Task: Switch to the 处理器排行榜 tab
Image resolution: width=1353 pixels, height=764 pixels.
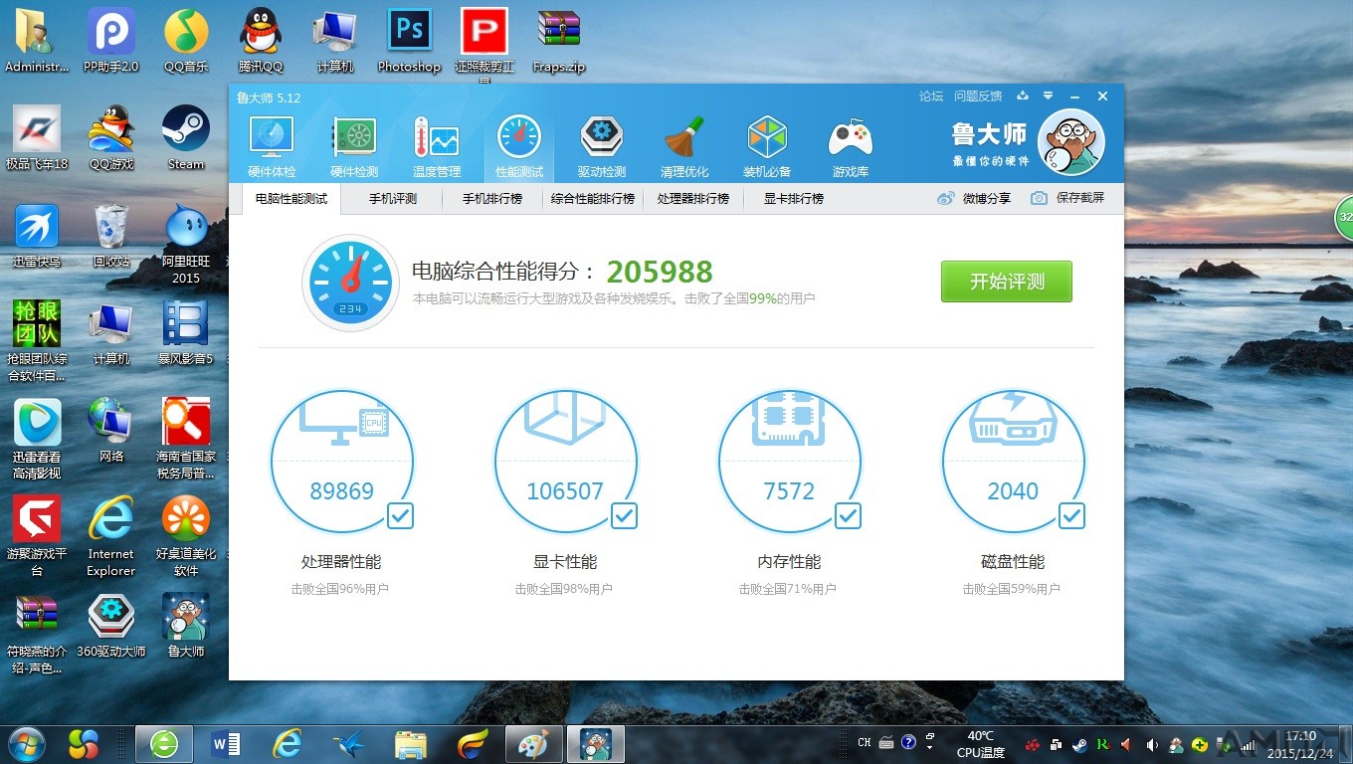Action: coord(693,199)
